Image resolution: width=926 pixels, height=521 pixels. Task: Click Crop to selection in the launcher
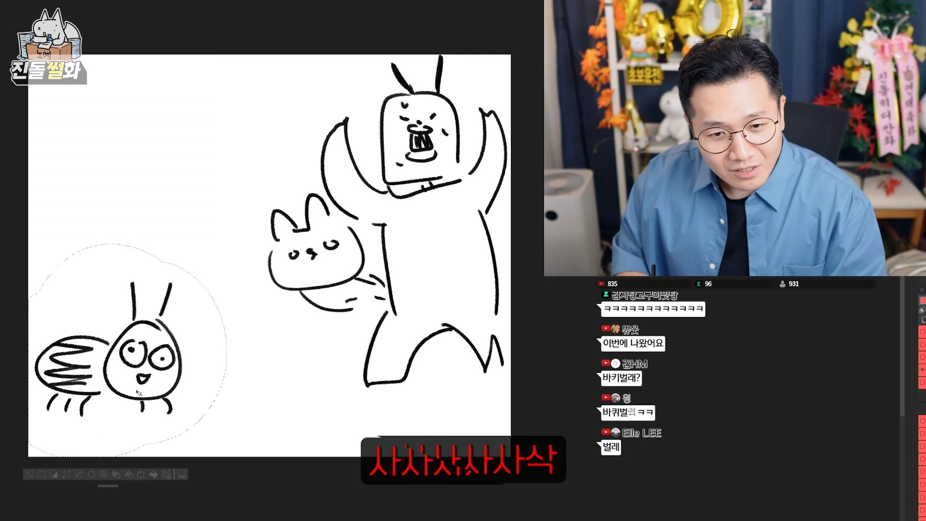click(x=41, y=474)
